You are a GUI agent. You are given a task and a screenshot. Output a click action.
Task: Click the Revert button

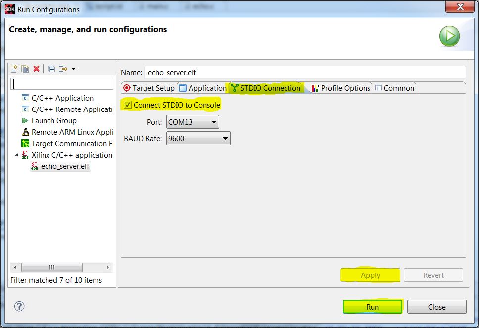(x=433, y=275)
